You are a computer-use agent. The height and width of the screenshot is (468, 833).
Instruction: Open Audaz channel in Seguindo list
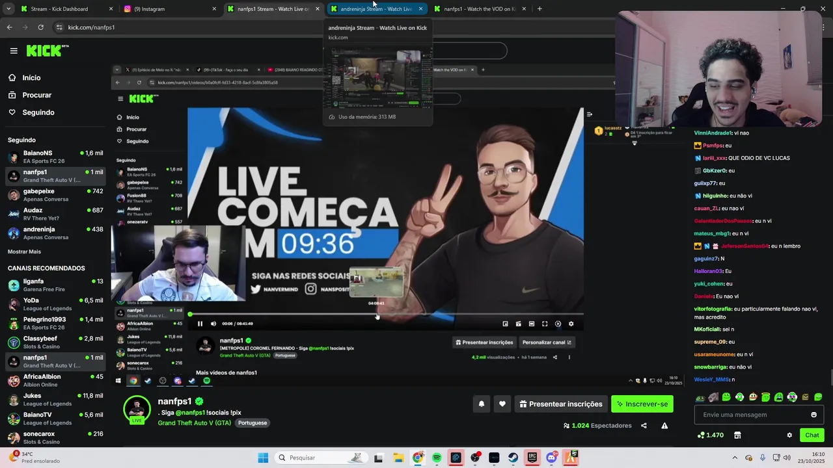click(x=55, y=214)
